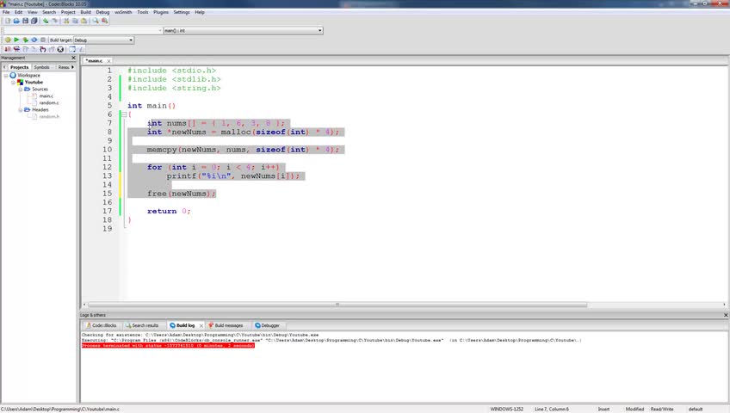The image size is (730, 413).
Task: Switch to the Resources tab in Management
Action: click(64, 67)
